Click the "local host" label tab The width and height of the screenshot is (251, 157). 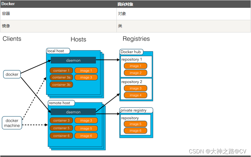click(58, 51)
